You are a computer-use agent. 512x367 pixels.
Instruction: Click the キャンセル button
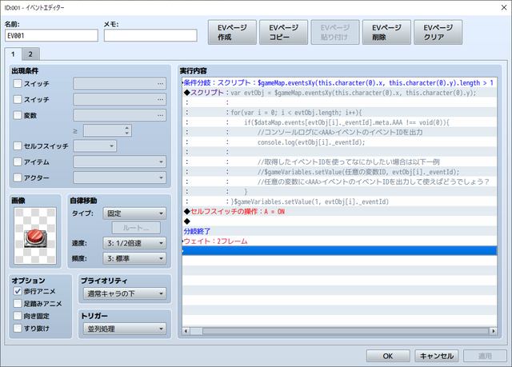(x=437, y=356)
